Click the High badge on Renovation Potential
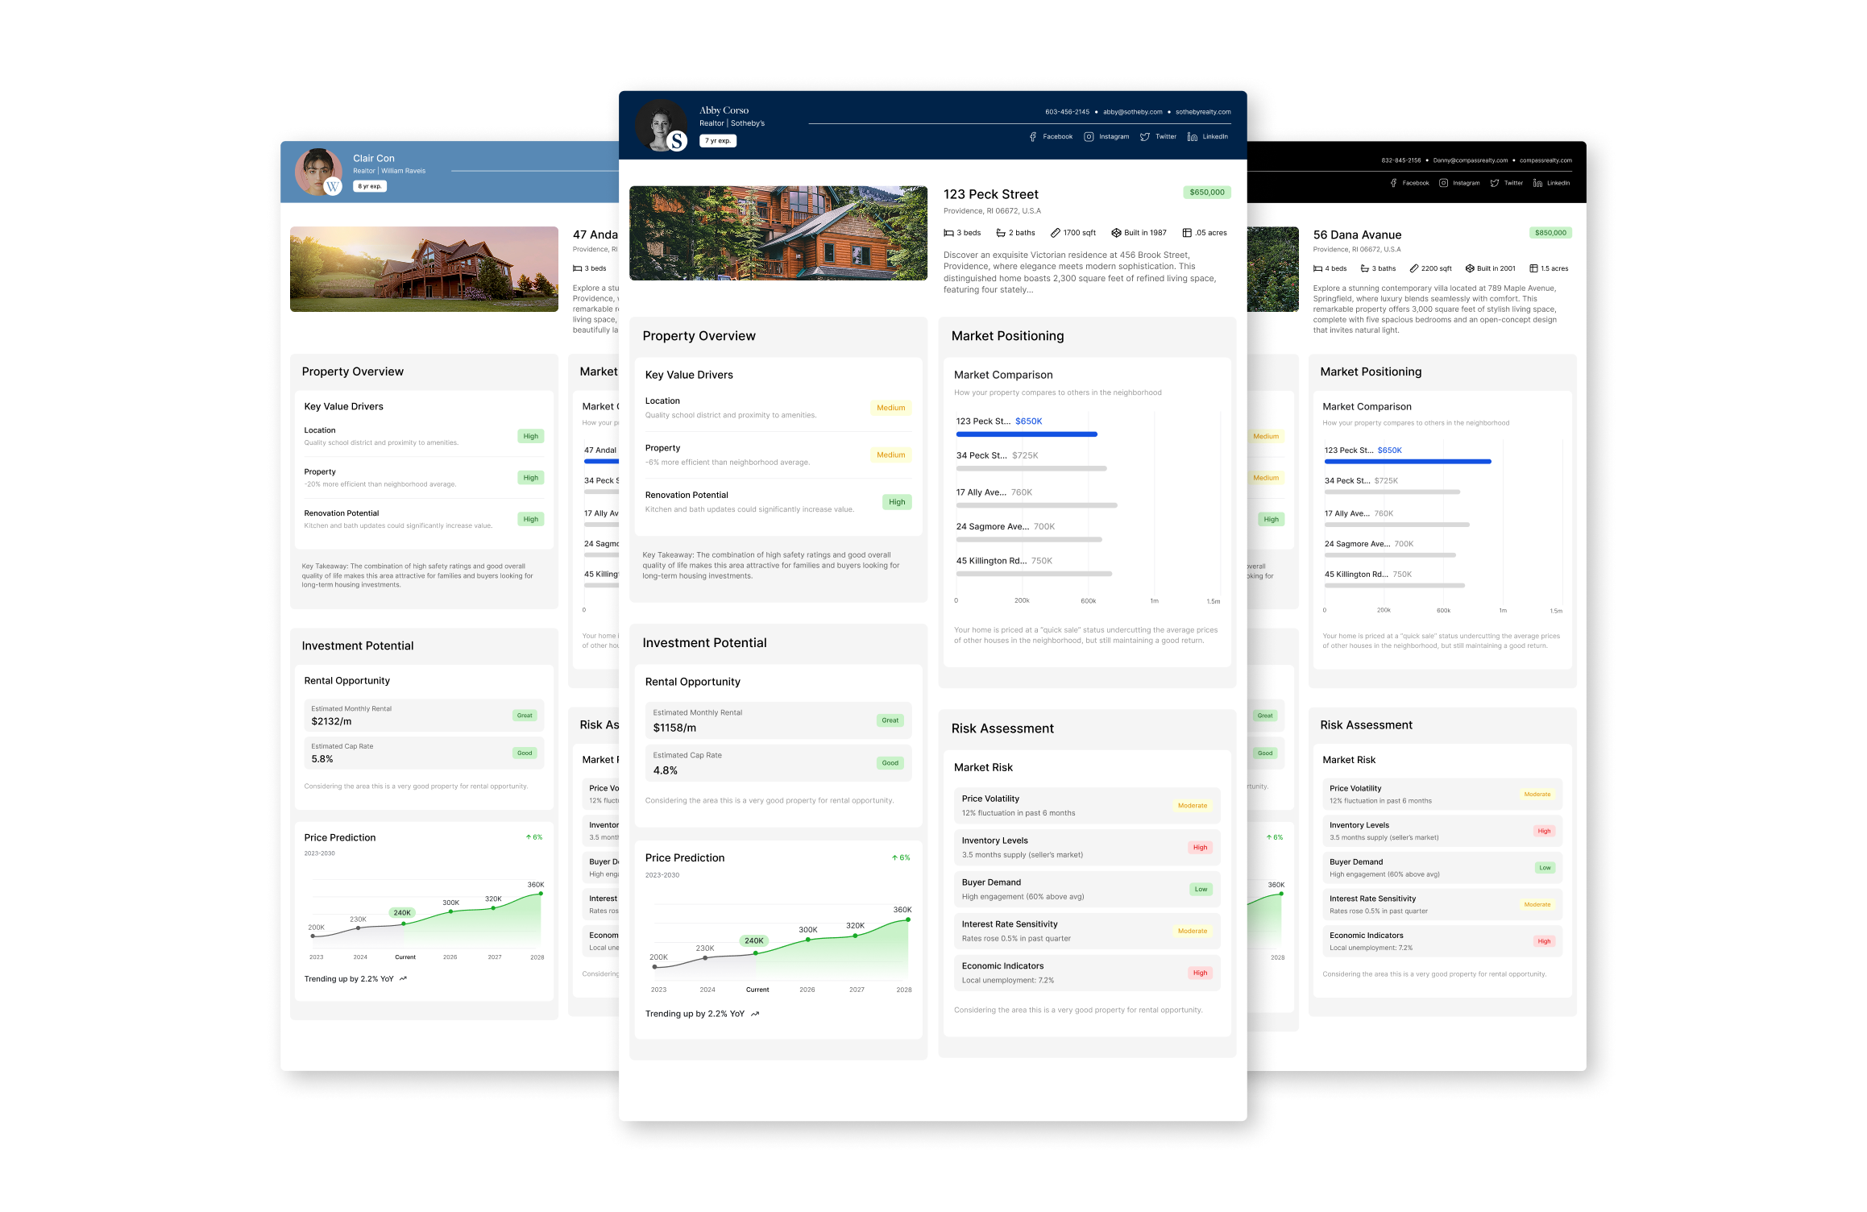Image resolution: width=1867 pixels, height=1212 pixels. pos(896,501)
